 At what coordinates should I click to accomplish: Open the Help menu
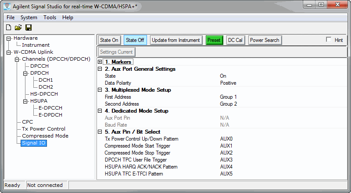(68, 17)
